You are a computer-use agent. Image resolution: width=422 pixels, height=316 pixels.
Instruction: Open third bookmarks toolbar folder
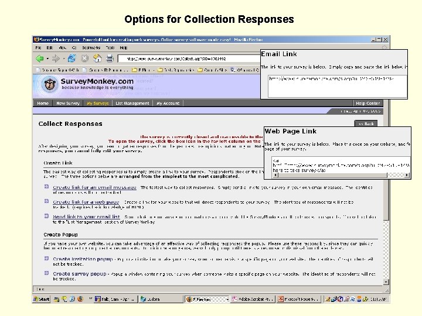pyautogui.click(x=143, y=70)
